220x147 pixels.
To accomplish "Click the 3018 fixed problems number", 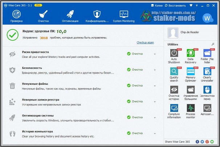I will tap(44, 38).
